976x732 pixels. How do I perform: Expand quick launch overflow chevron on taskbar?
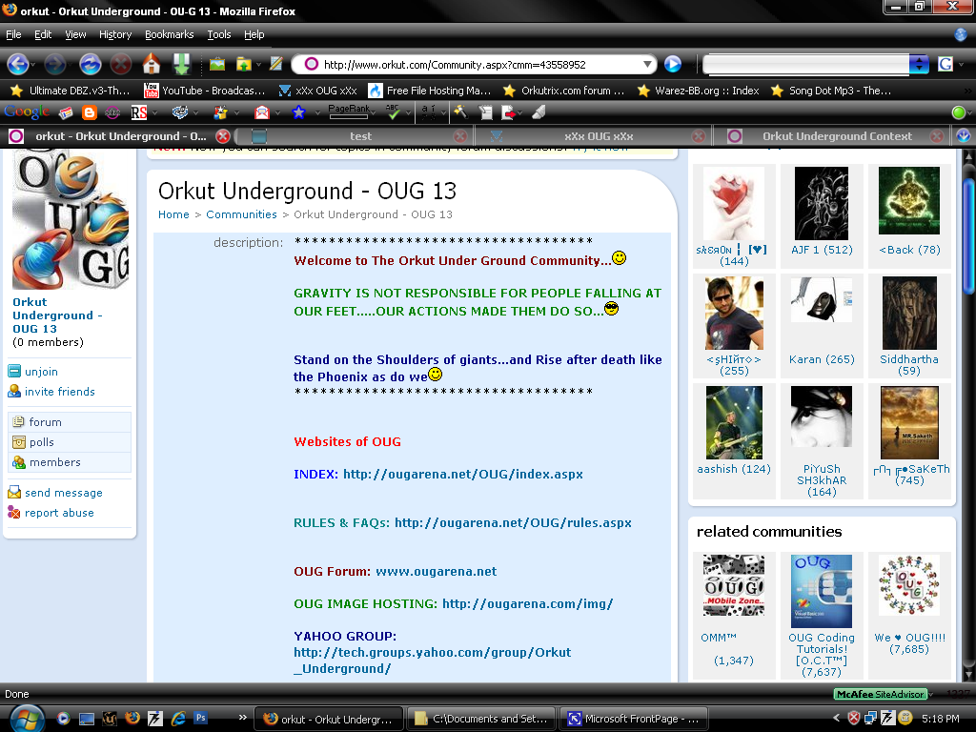pos(243,718)
